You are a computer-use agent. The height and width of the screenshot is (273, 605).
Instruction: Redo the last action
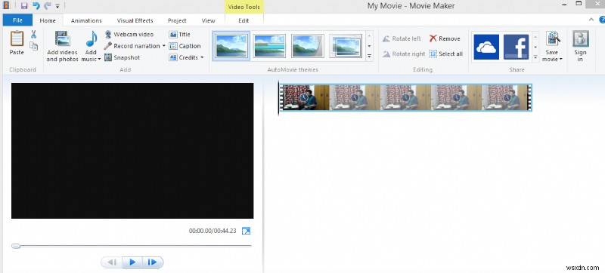[x=48, y=6]
